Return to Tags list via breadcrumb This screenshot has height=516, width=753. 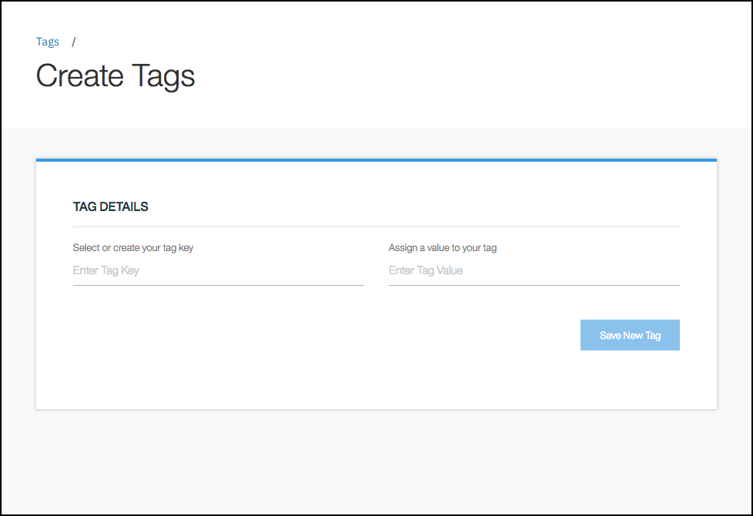tap(47, 42)
